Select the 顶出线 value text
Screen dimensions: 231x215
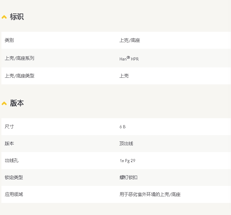pos(126,144)
